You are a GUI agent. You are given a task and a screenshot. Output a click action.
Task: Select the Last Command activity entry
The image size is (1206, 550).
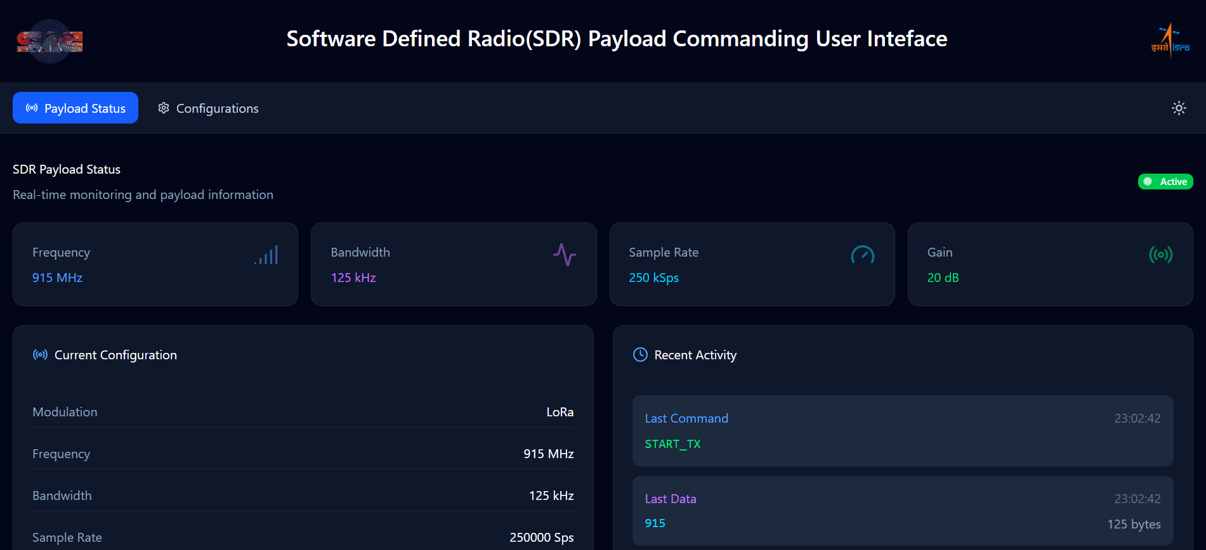point(902,431)
